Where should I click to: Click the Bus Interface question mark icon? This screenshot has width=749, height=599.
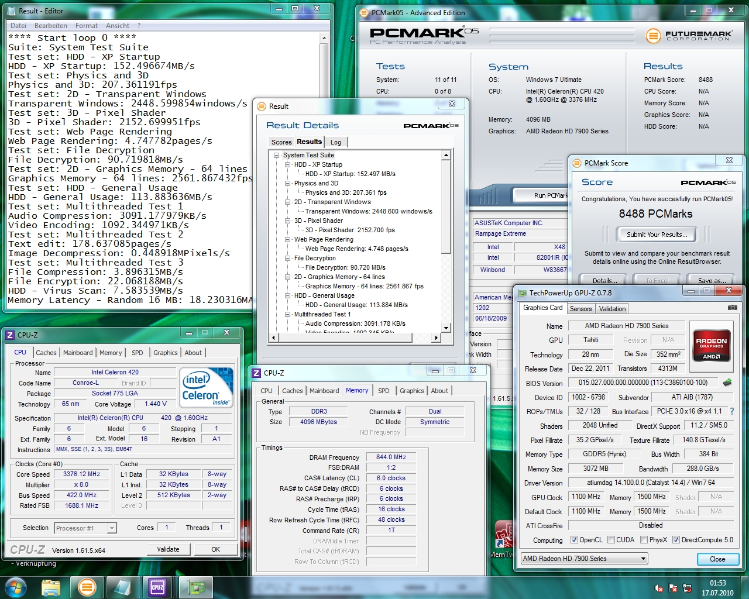pos(731,411)
